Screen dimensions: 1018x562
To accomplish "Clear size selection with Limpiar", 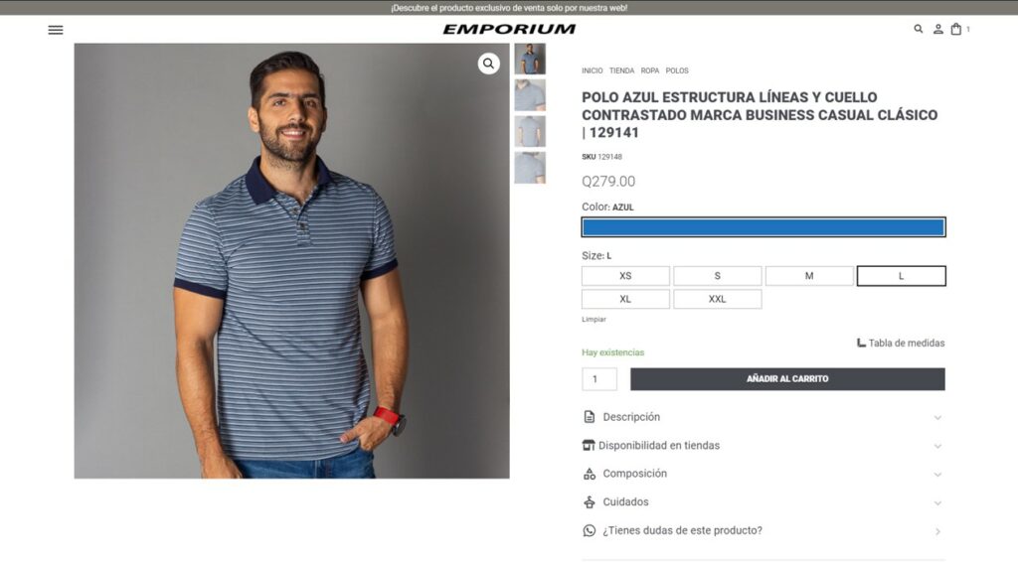I will (594, 320).
